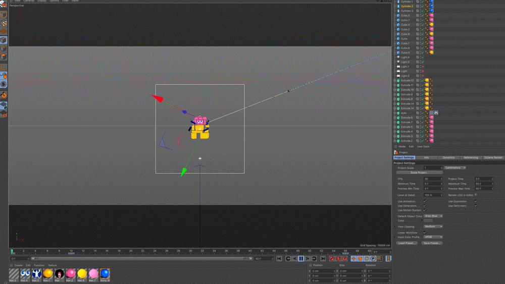Open the timeline layout icon
The image size is (505, 284).
388,259
